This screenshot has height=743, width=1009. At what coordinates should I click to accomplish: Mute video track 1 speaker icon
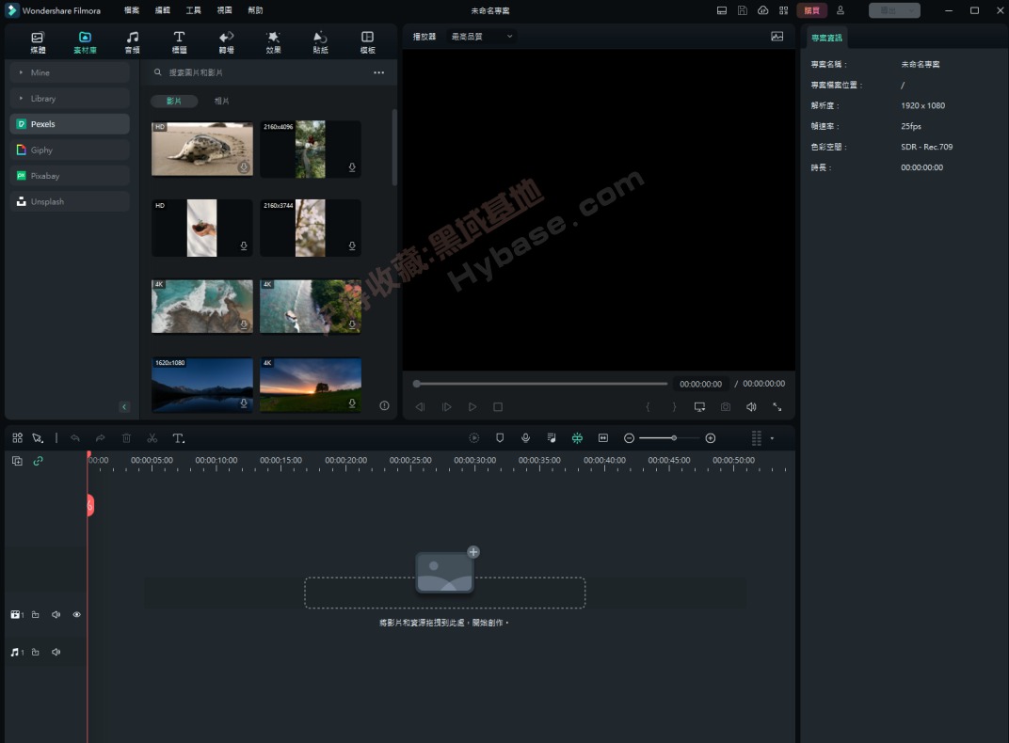click(56, 614)
